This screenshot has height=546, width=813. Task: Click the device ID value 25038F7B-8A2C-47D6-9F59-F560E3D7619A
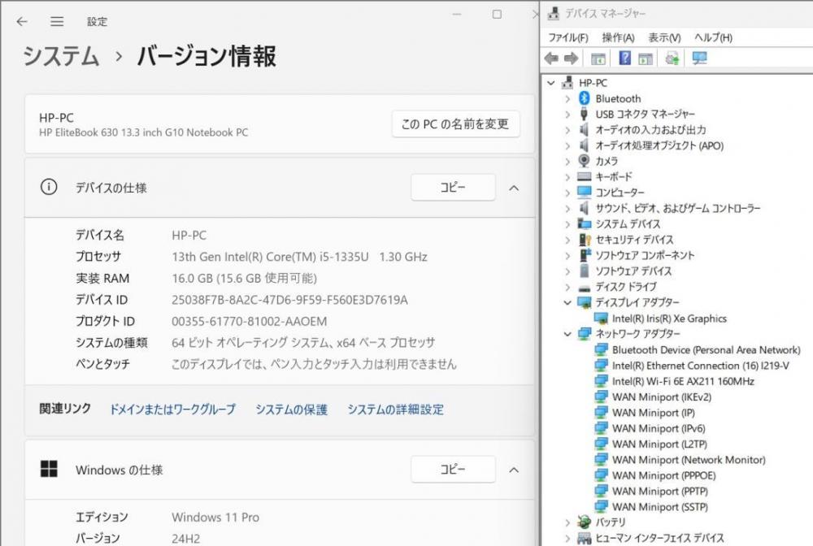tap(290, 300)
